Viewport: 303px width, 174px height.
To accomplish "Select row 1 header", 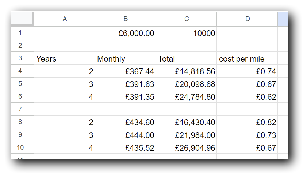I will click(20, 33).
